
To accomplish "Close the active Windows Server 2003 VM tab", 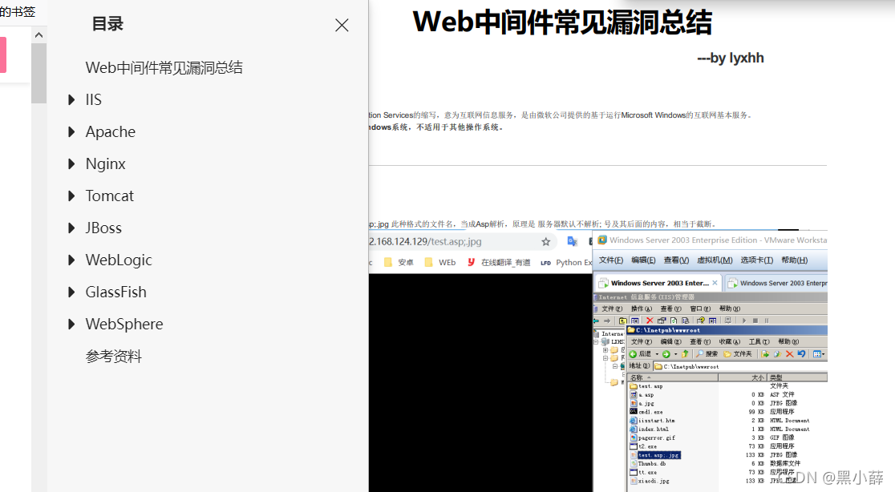I will (x=715, y=283).
